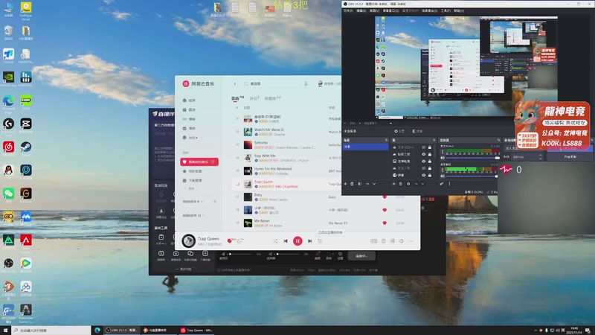
Task: Open the OBS 文件 menu
Action: [x=348, y=10]
